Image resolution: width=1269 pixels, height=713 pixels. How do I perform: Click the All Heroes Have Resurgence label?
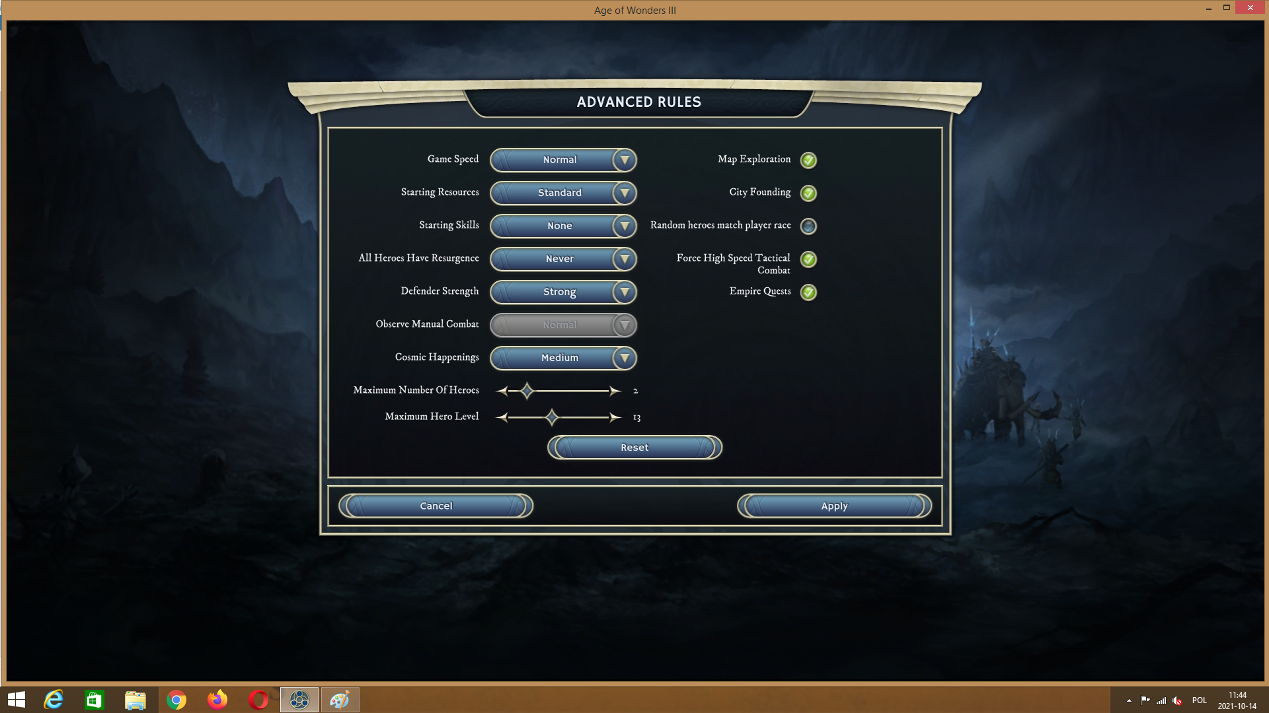418,258
